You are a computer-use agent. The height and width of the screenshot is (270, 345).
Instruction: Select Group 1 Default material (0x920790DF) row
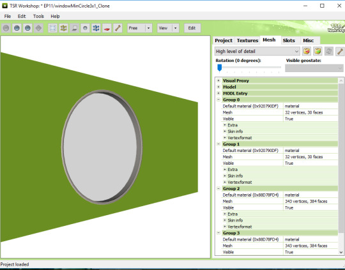[x=280, y=151]
